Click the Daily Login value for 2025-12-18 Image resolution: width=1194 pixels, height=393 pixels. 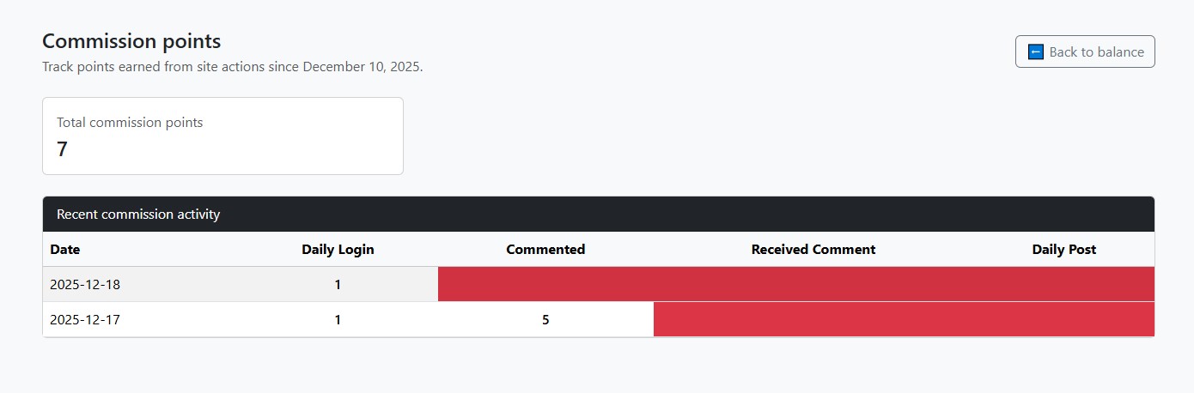click(x=338, y=285)
